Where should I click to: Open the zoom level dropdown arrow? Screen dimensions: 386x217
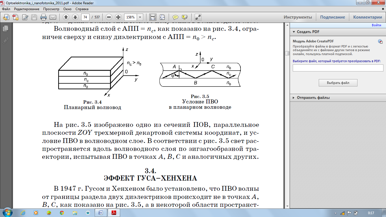(x=140, y=17)
